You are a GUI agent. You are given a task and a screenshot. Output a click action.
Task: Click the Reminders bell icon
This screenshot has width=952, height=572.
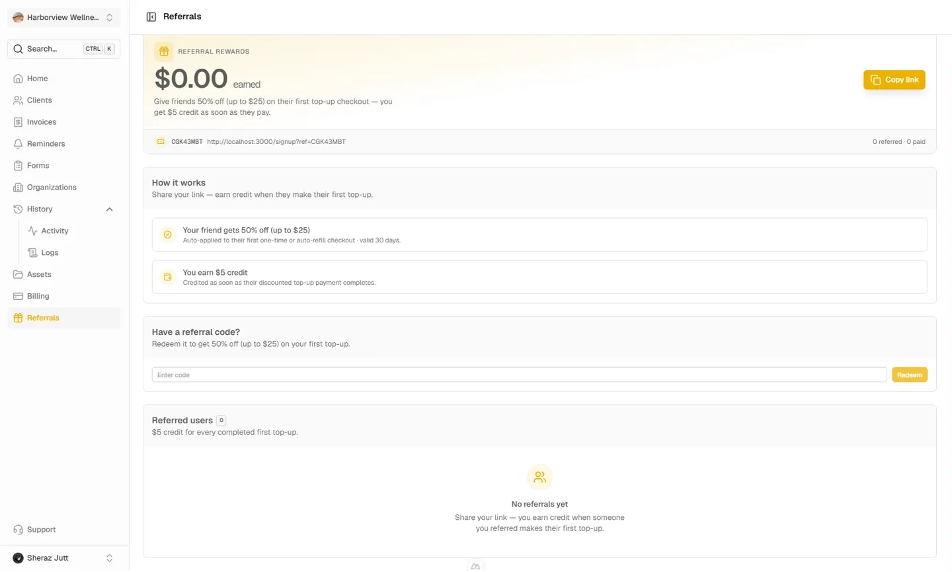[18, 144]
